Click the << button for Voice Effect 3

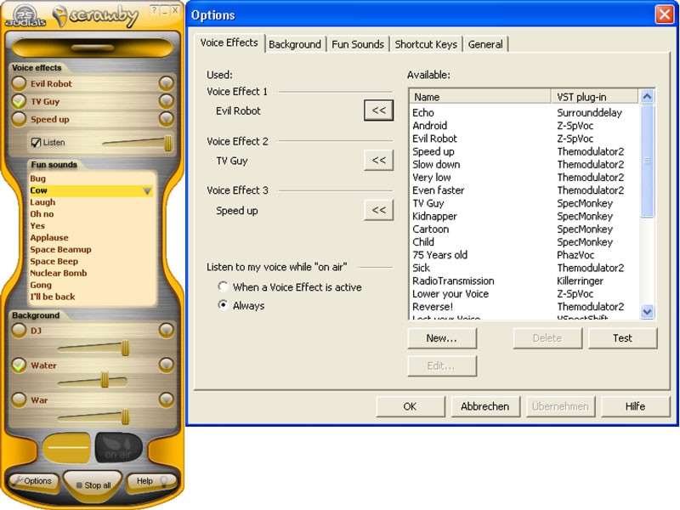point(378,210)
